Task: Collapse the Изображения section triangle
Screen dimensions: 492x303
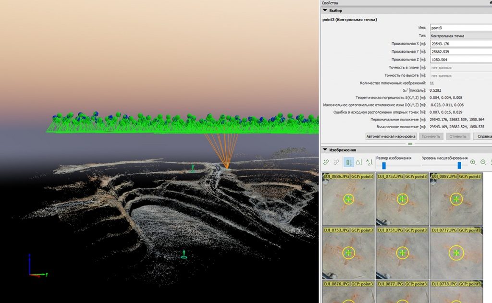Action: tap(325, 150)
